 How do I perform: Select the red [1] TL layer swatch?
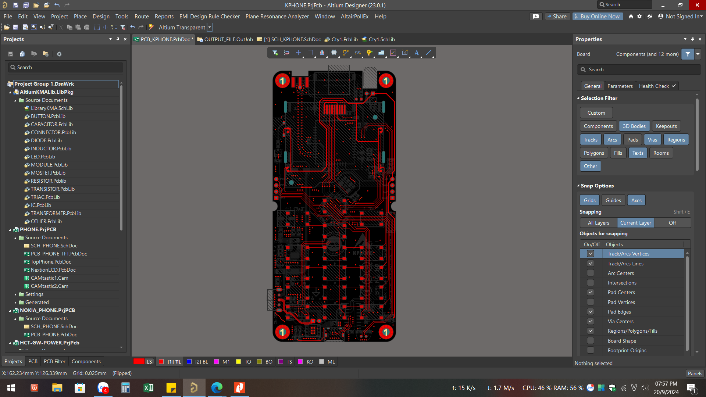(x=161, y=362)
